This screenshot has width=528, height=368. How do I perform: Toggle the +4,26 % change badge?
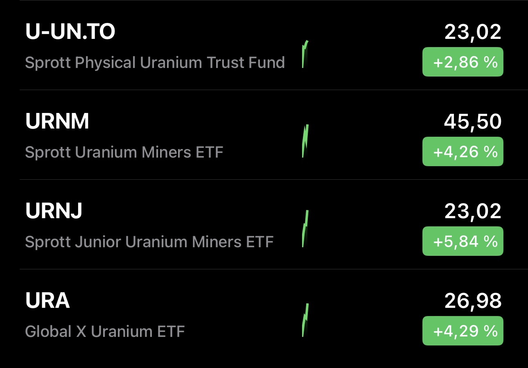(x=463, y=151)
